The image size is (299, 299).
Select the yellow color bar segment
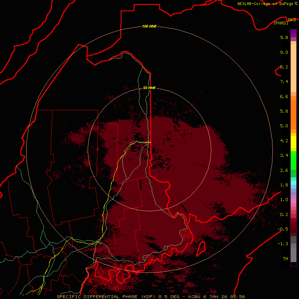pos(293,142)
